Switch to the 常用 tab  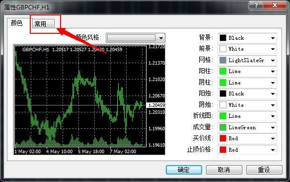click(x=43, y=24)
